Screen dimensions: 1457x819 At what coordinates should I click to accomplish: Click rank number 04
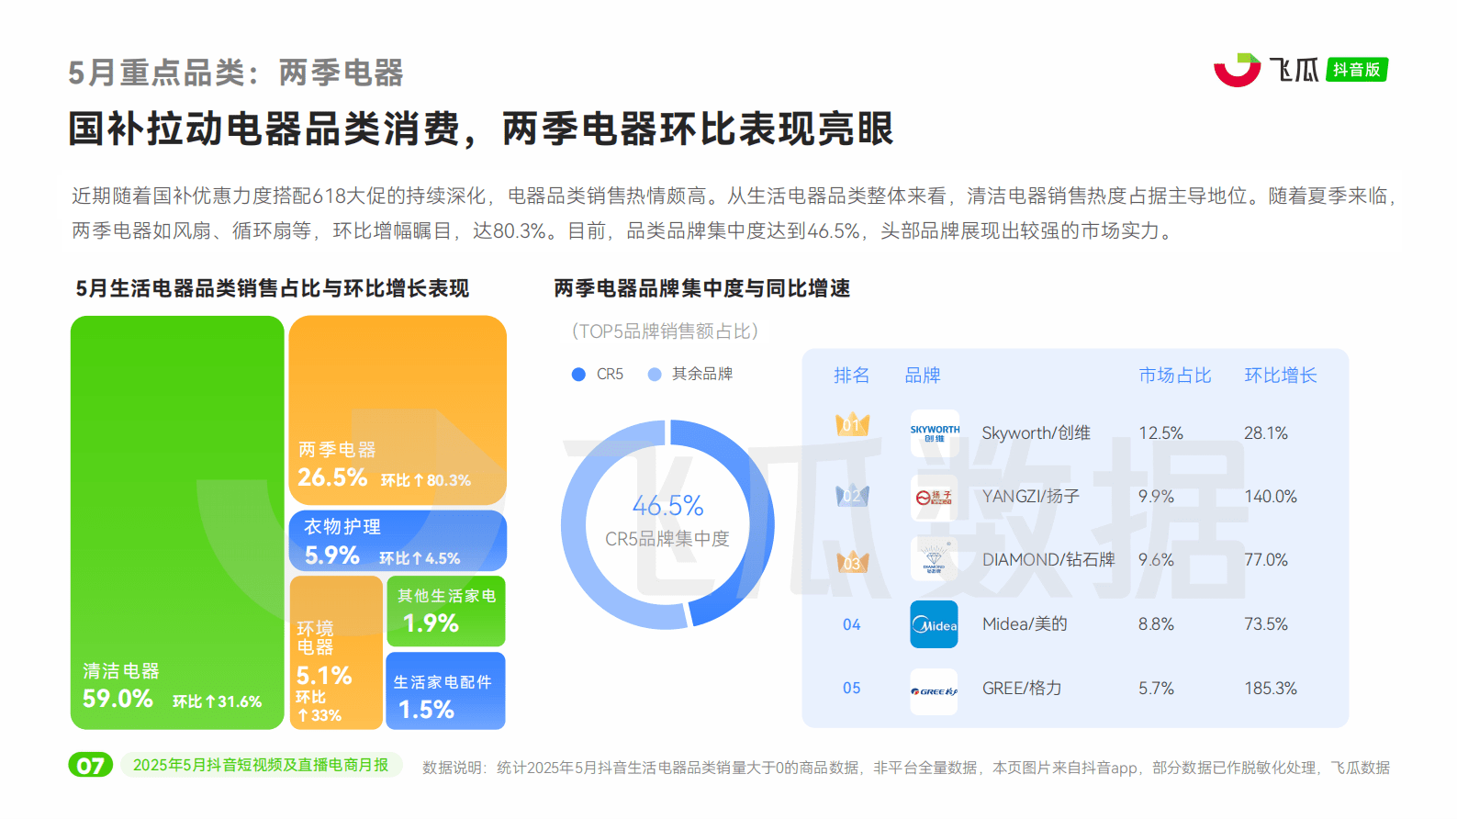[852, 625]
